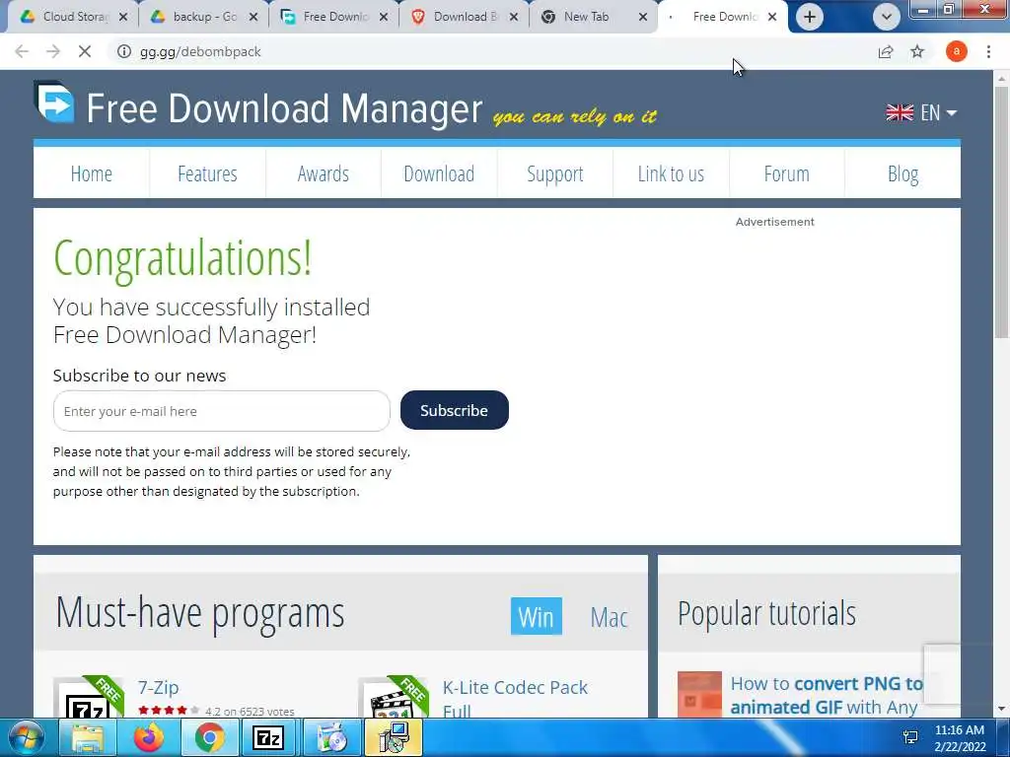Screen dimensions: 1010x757
Task: Open Chrome three-dot menu
Action: click(x=988, y=51)
